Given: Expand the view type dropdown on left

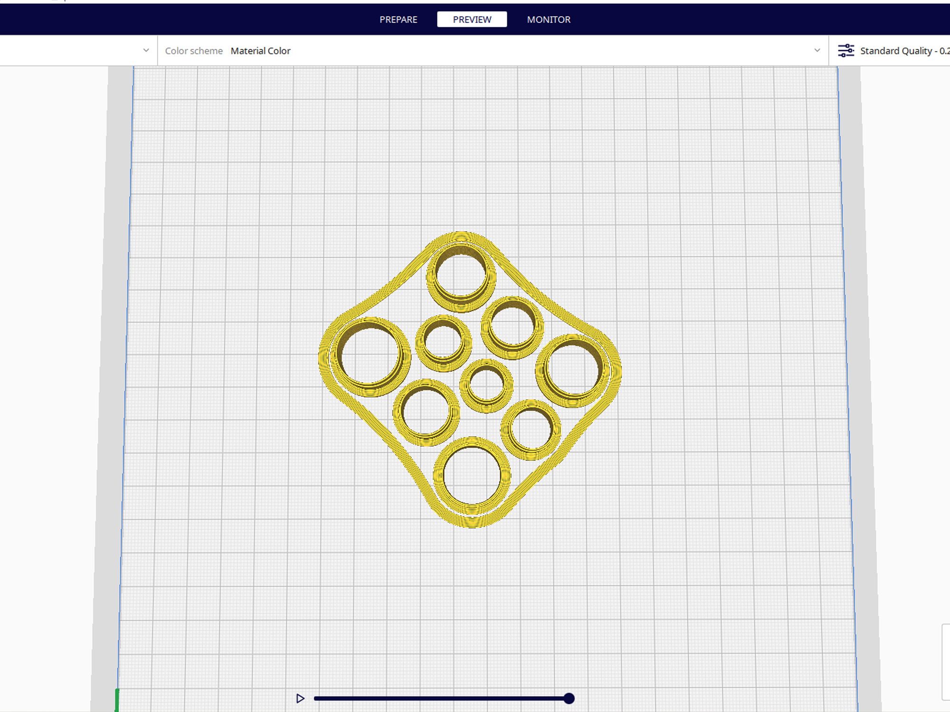Looking at the screenshot, I should point(146,50).
